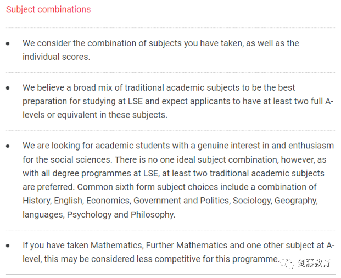341x278 pixels.
Task: Click the Chinese watermark text 剑藤教育
Action: pyautogui.click(x=314, y=263)
